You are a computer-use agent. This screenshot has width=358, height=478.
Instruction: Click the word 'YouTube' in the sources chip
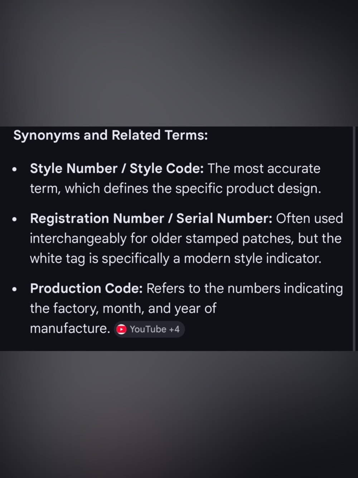(148, 329)
